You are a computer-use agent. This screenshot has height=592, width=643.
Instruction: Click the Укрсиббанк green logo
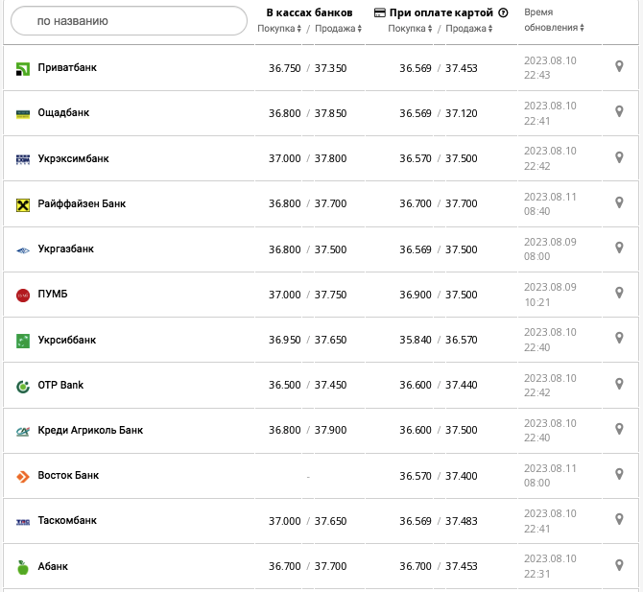point(23,341)
